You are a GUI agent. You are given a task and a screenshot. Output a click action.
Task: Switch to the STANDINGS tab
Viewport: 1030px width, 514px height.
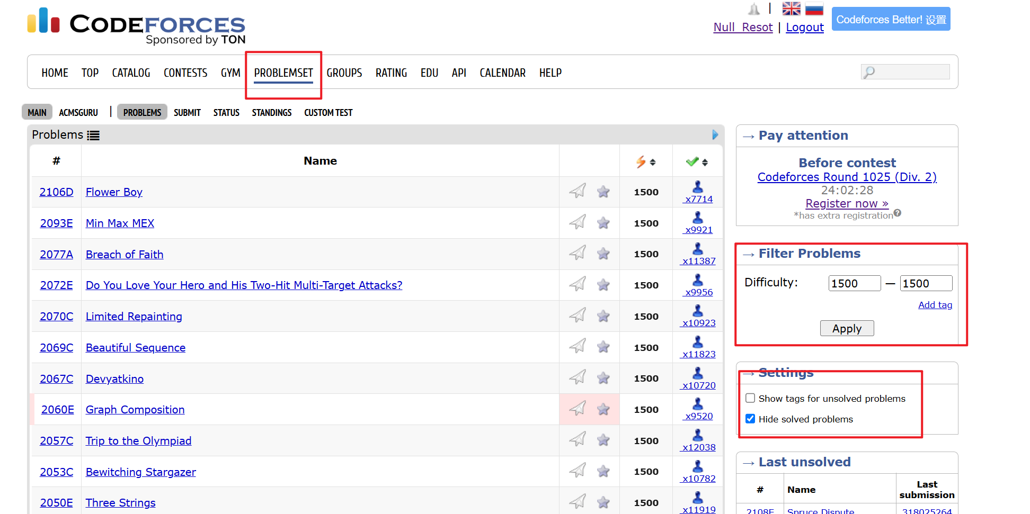tap(271, 113)
